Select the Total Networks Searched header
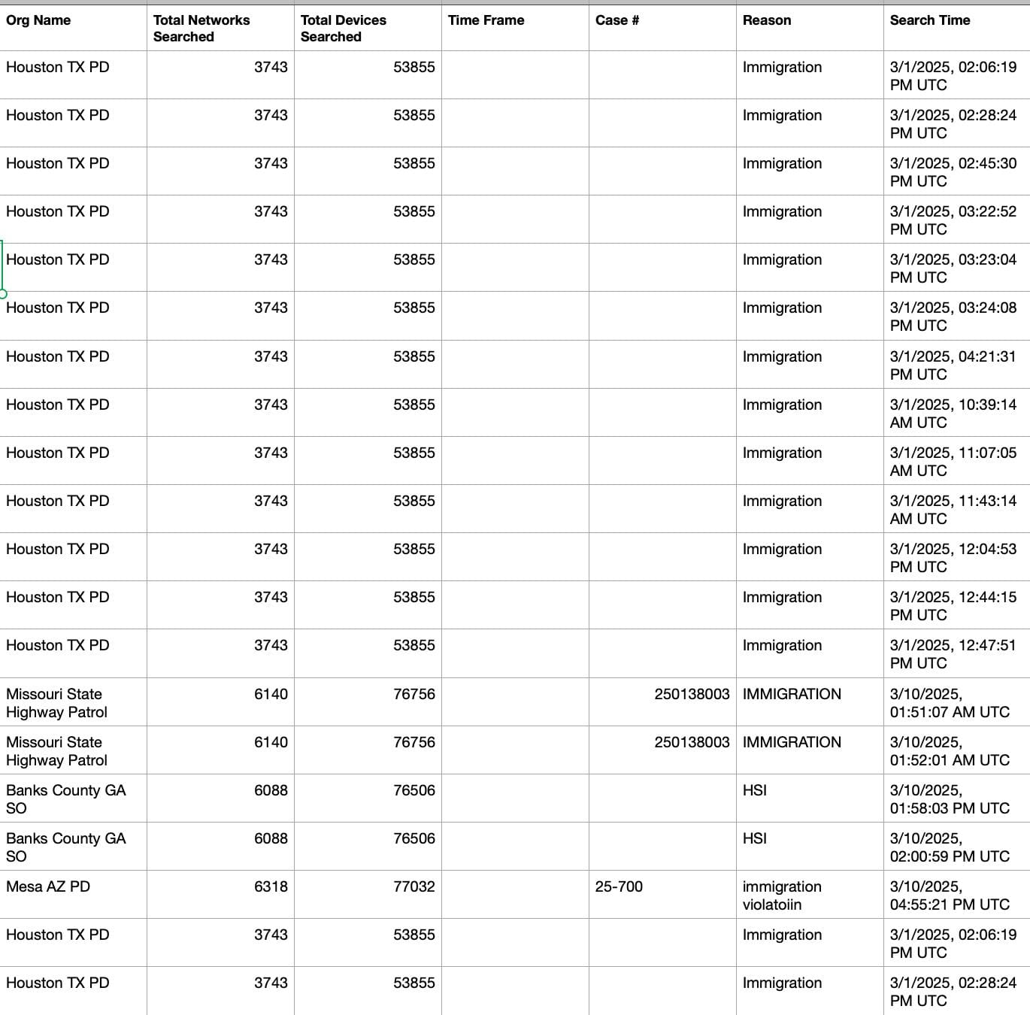Screen dimensions: 1030x1015 220,28
